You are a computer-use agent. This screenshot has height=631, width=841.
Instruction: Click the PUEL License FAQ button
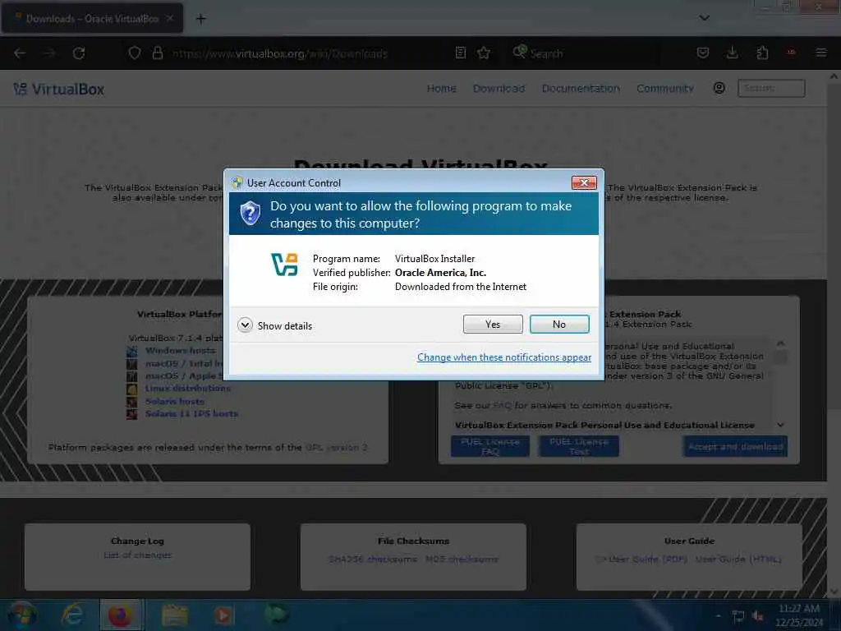(x=490, y=446)
